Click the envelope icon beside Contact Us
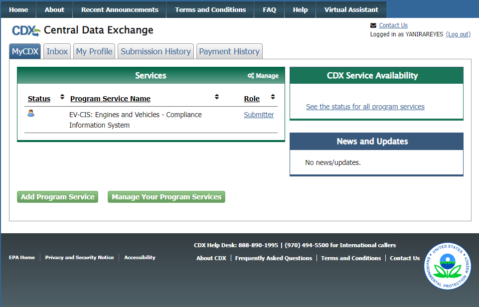This screenshot has height=307, width=479. pos(373,25)
